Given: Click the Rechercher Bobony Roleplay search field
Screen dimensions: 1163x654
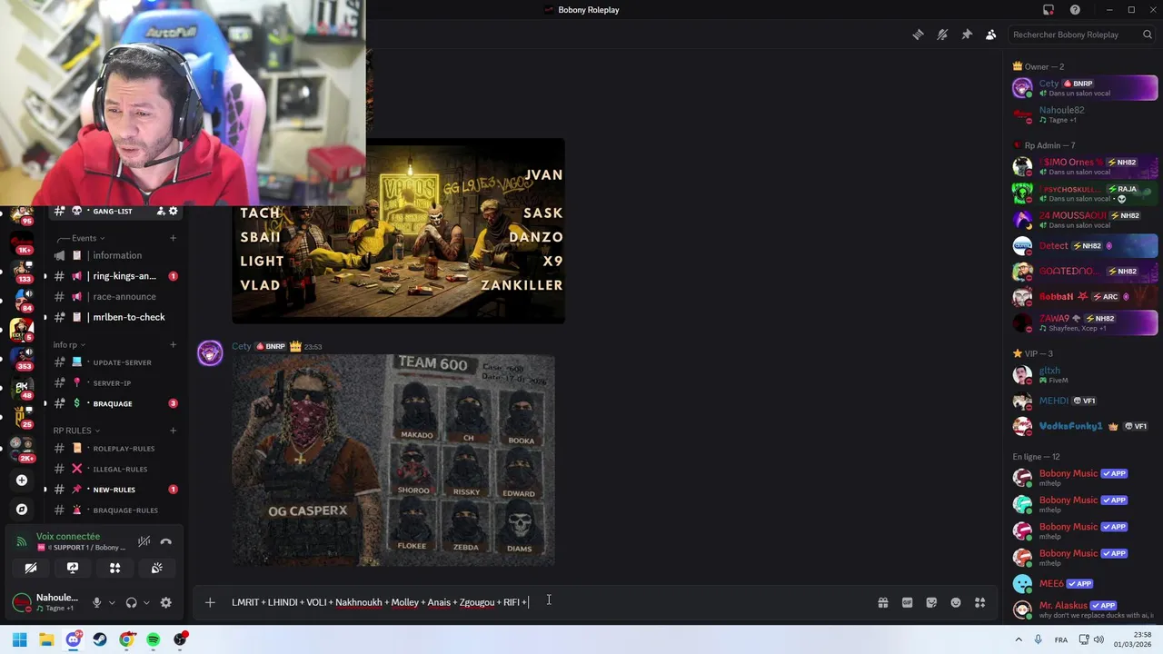Looking at the screenshot, I should coord(1079,35).
